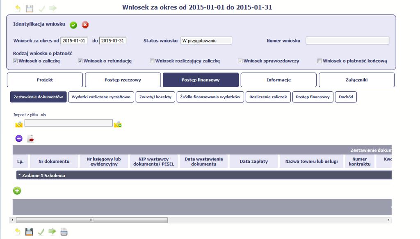
Task: Toggle the Wniosek sprawozdawczy checkbox
Action: tap(240, 61)
